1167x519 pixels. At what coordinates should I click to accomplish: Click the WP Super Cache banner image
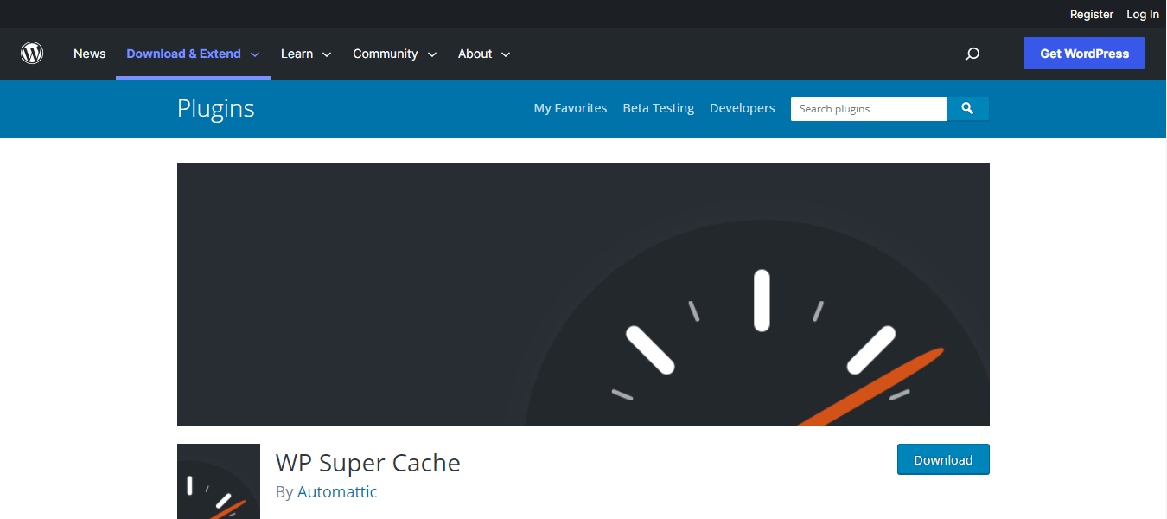(583, 294)
